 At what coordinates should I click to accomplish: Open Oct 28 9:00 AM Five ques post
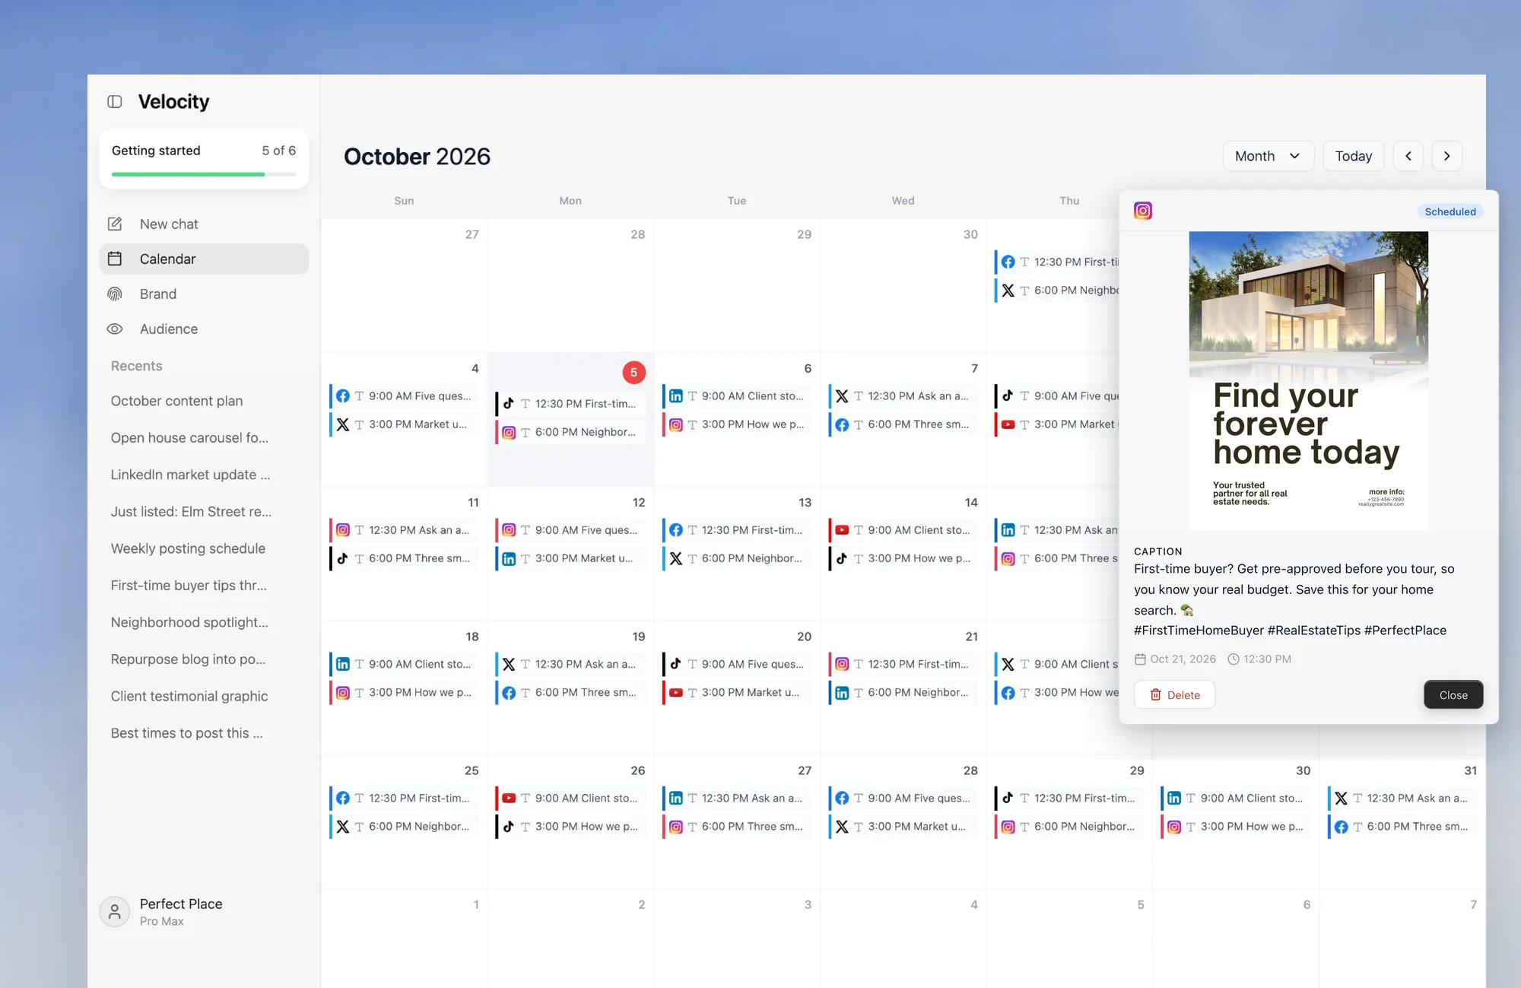903,798
